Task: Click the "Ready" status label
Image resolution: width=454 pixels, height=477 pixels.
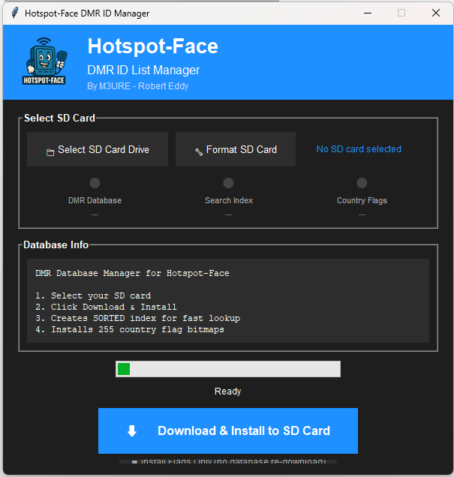Action: click(x=227, y=391)
